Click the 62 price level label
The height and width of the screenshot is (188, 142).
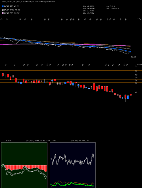pyautogui.click(x=136, y=75)
